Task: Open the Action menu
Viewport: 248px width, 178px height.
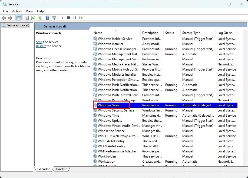Action: 17,11
